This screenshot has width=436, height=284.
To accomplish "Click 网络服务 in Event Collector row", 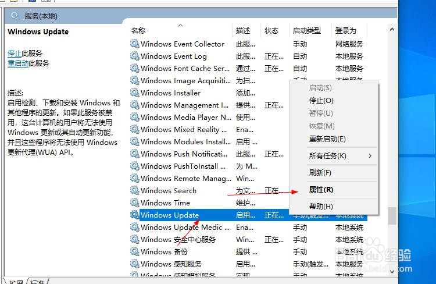I will [x=349, y=44].
